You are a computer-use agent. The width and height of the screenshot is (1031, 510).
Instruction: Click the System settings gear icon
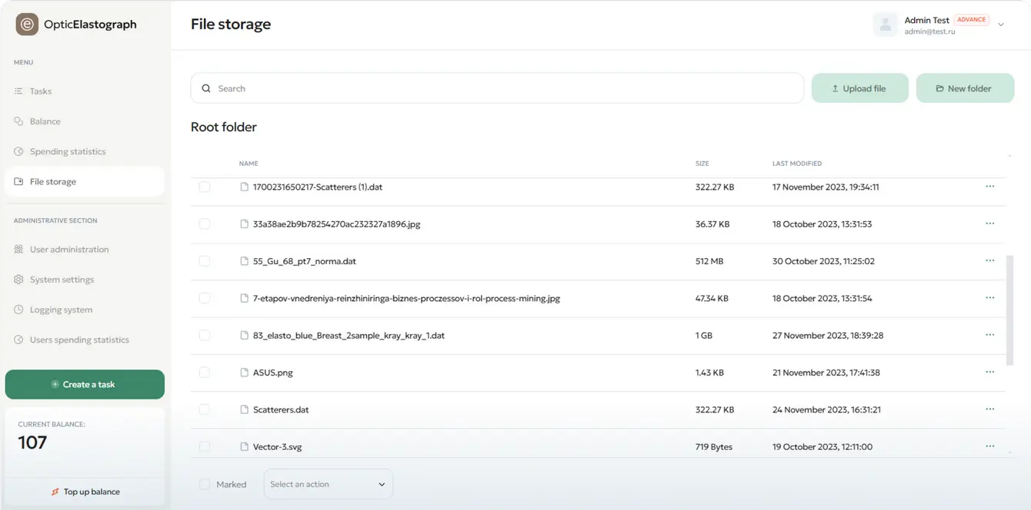pos(18,280)
